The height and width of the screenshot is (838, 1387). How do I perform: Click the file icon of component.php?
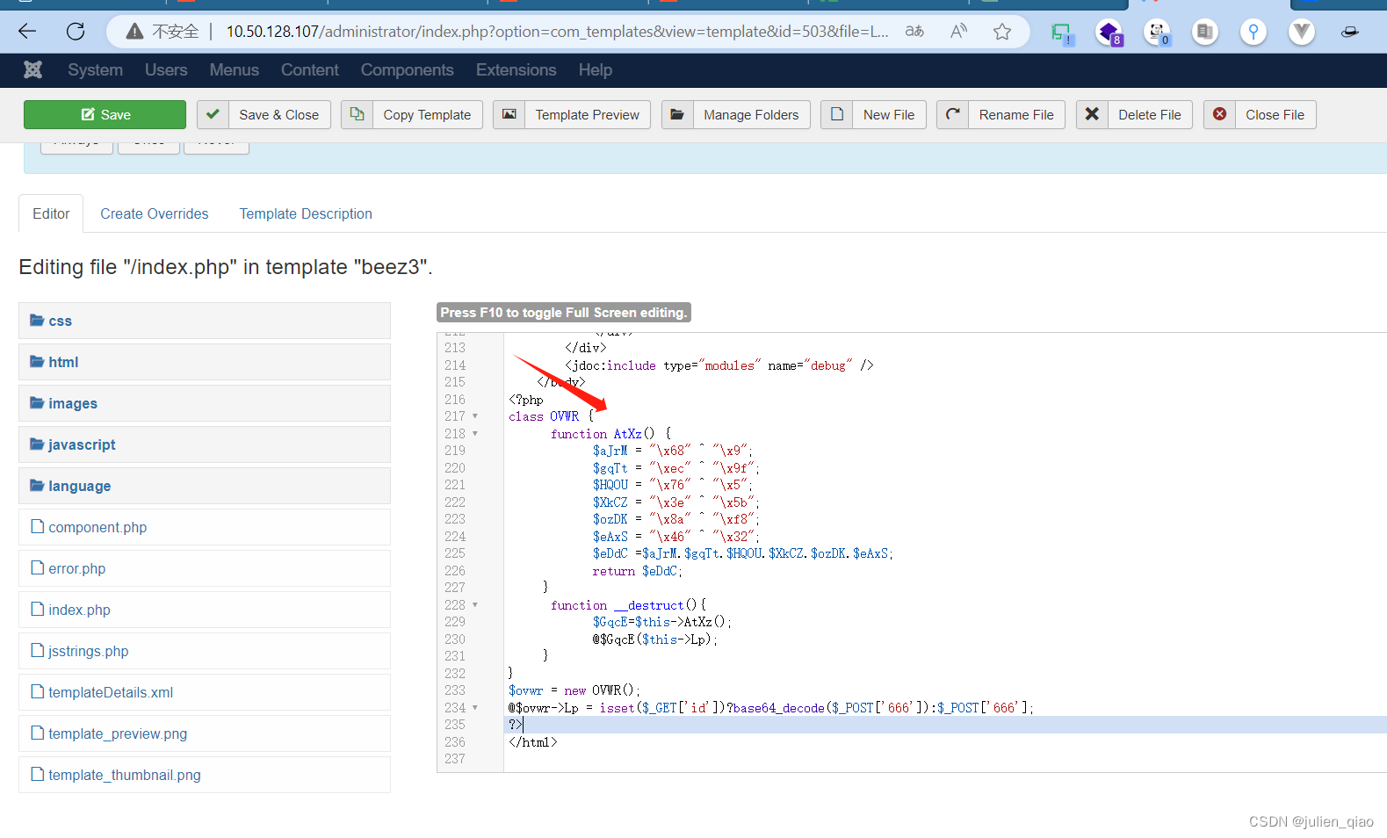click(x=38, y=526)
